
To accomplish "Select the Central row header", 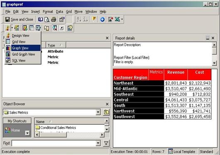I will [x=139, y=100].
